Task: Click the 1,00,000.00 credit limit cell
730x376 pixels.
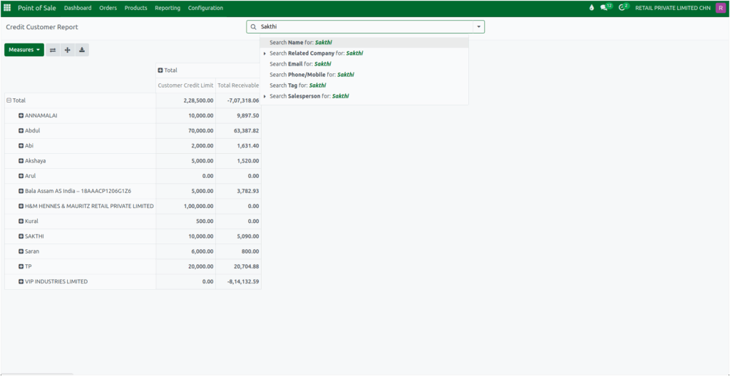Action: 186,206
